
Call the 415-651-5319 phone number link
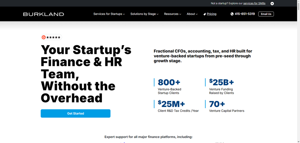pyautogui.click(x=245, y=14)
